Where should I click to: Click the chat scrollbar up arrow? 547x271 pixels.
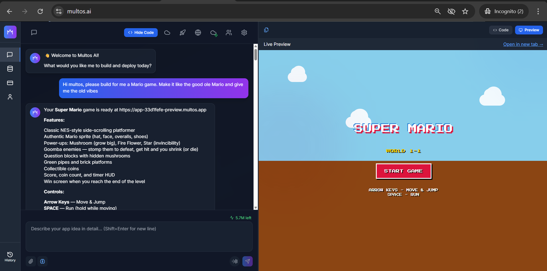coord(256,46)
